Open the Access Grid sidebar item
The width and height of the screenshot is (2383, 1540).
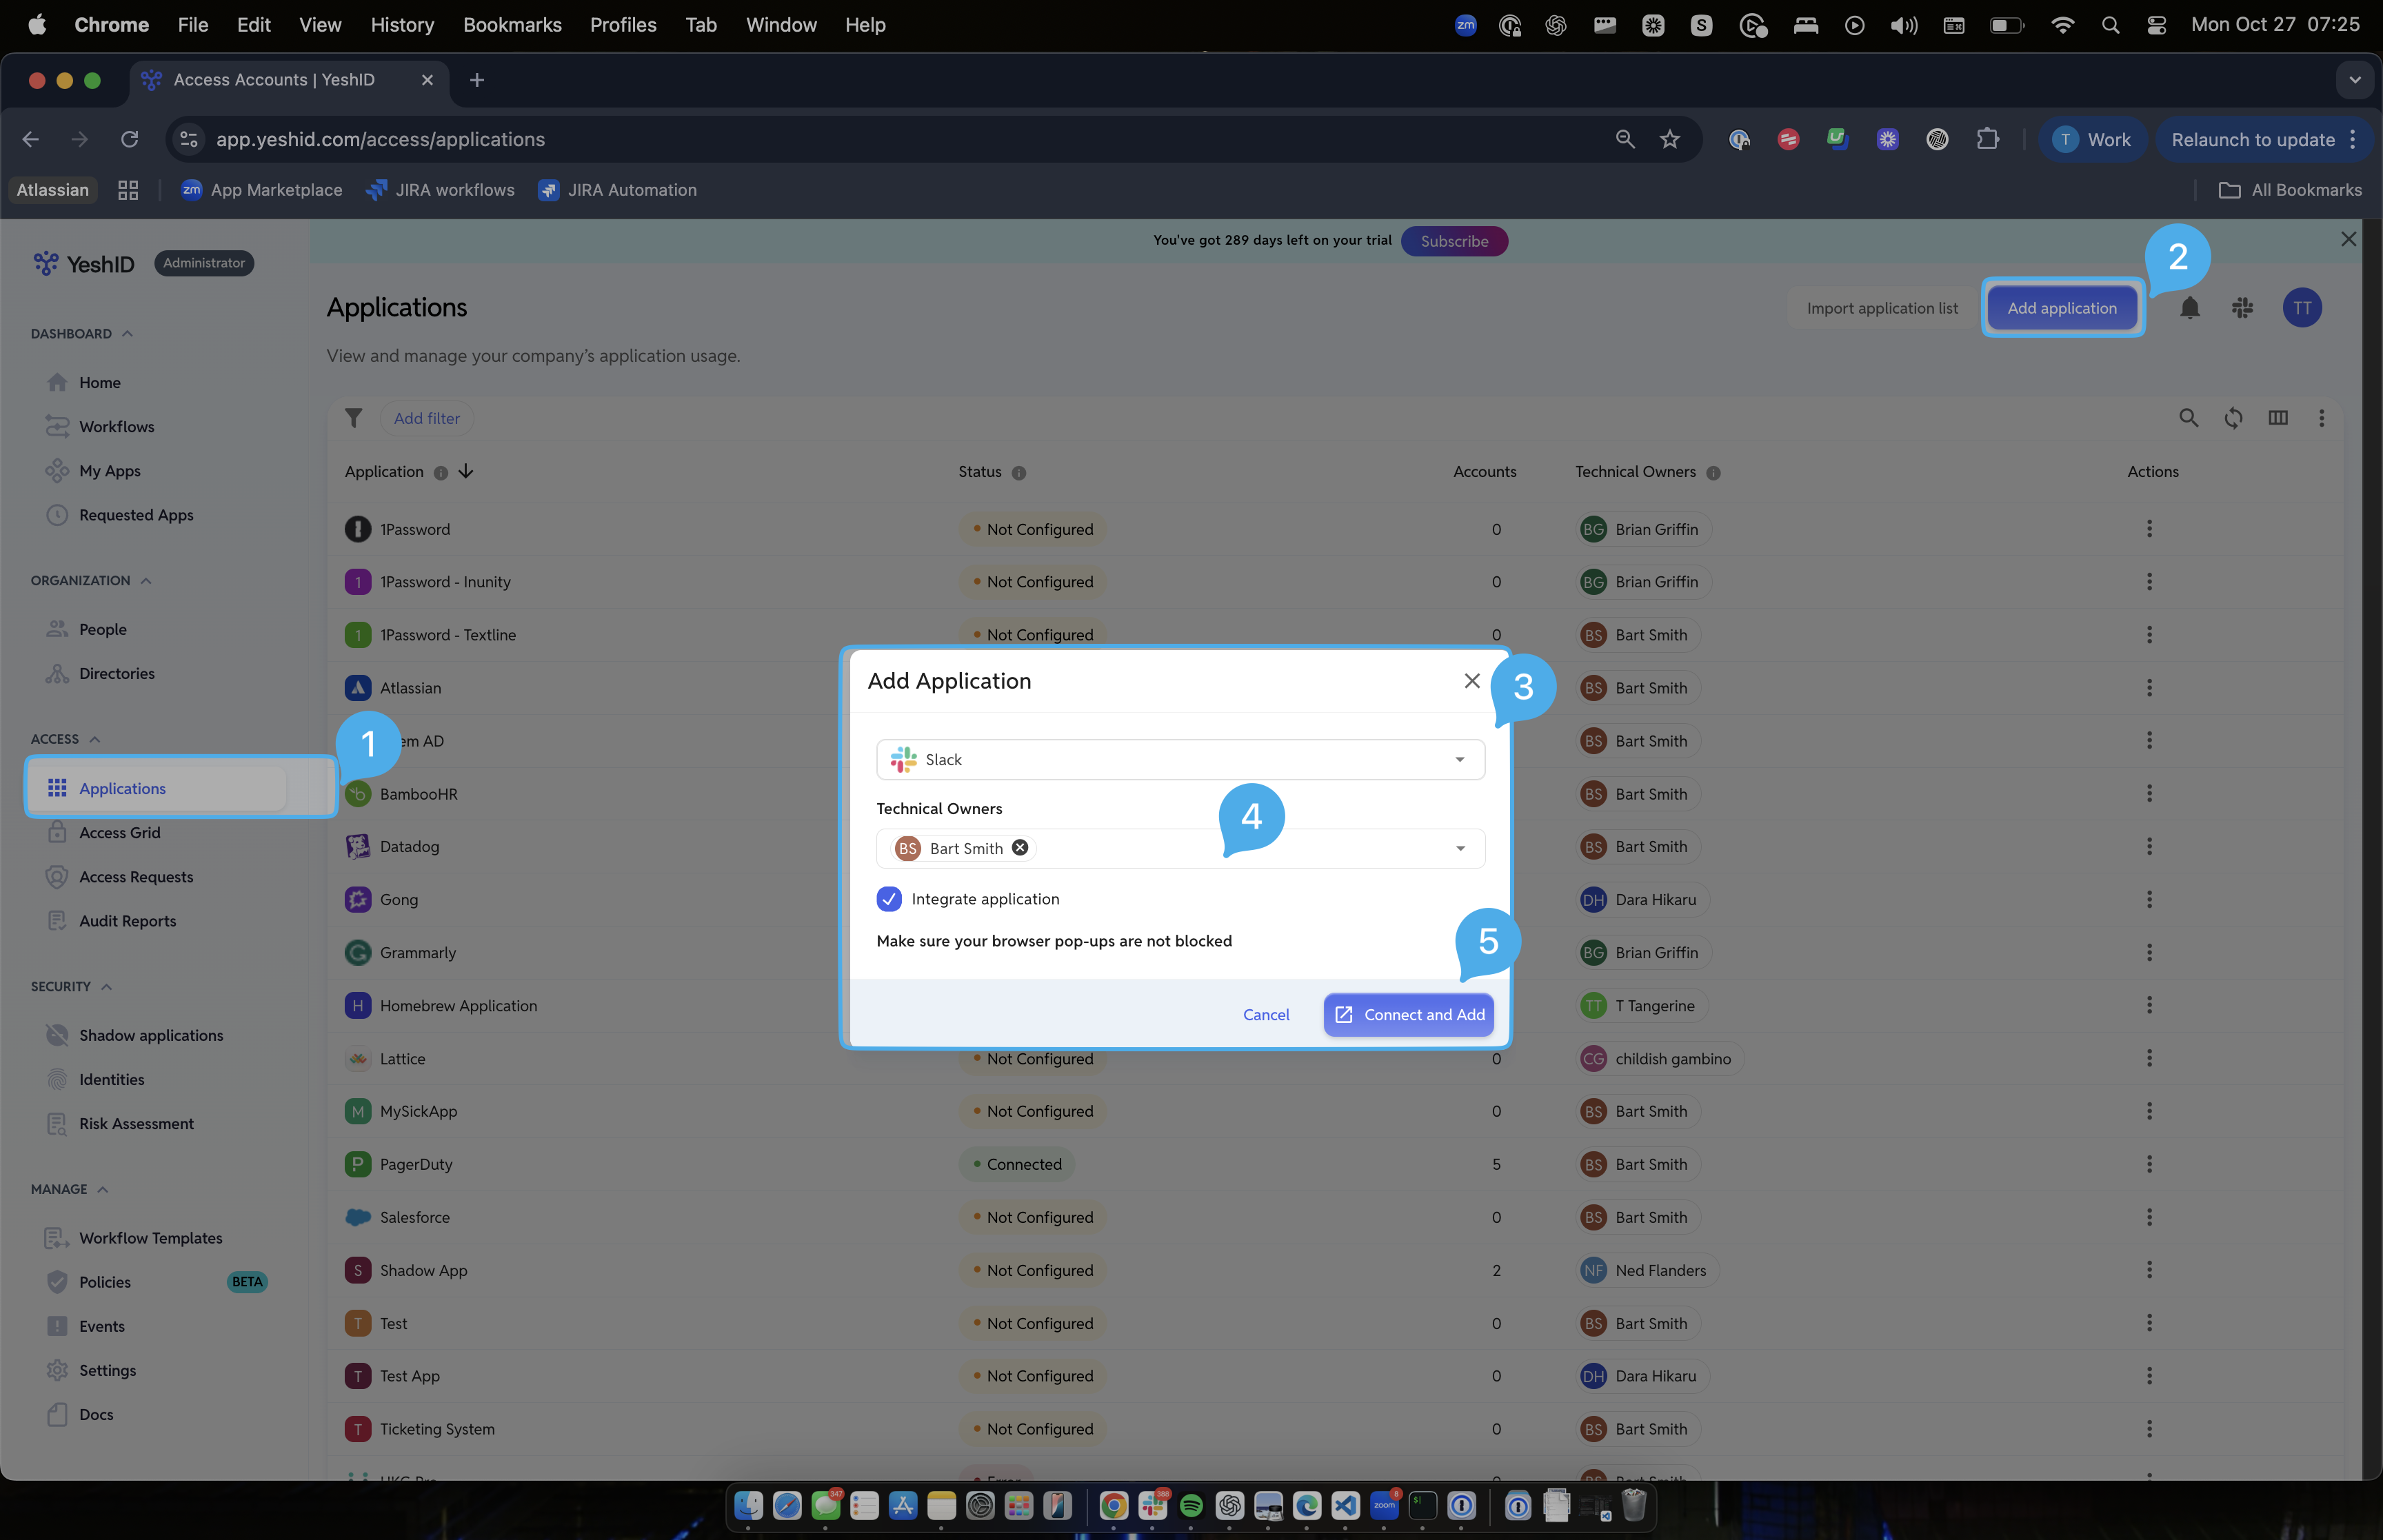coord(119,832)
